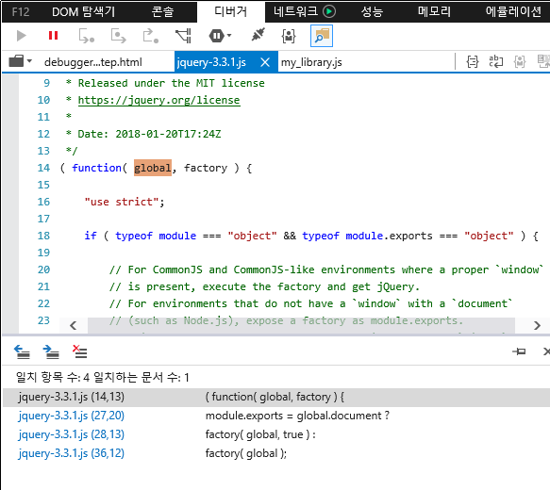Follow the https://jquery.org/license link
550x490 pixels.
(x=158, y=100)
